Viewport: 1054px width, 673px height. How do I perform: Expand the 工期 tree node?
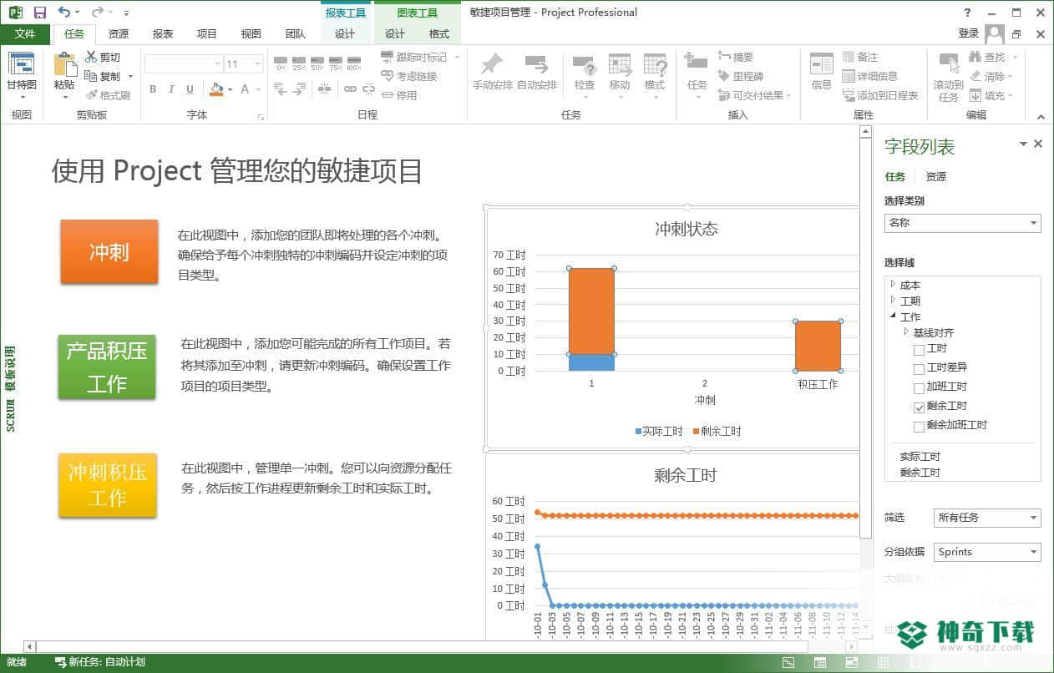[x=893, y=301]
